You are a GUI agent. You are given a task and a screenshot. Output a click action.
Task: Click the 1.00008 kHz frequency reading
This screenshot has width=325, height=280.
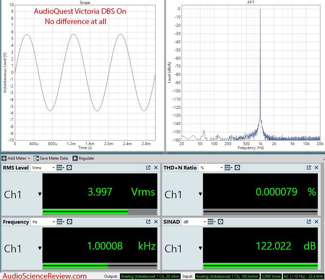click(x=121, y=246)
